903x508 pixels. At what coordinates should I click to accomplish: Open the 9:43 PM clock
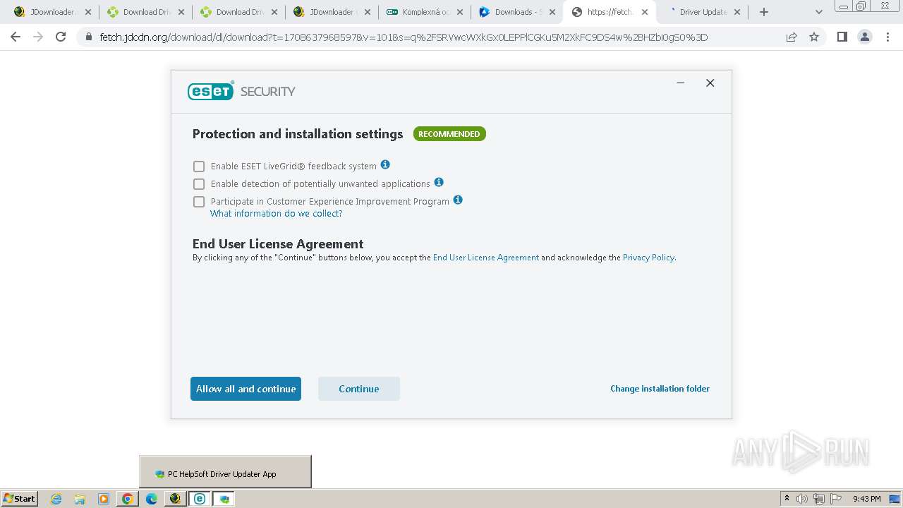point(866,499)
